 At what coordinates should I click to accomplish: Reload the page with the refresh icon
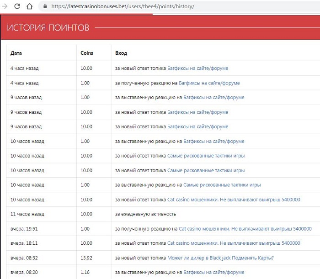[17, 7]
